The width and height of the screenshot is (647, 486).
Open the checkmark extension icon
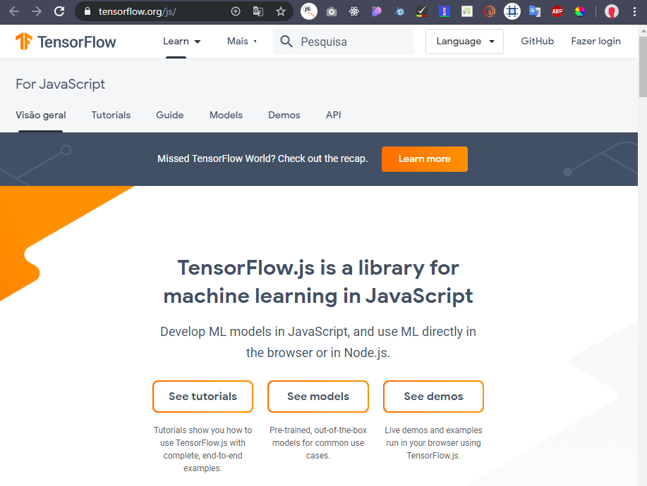pyautogui.click(x=421, y=11)
